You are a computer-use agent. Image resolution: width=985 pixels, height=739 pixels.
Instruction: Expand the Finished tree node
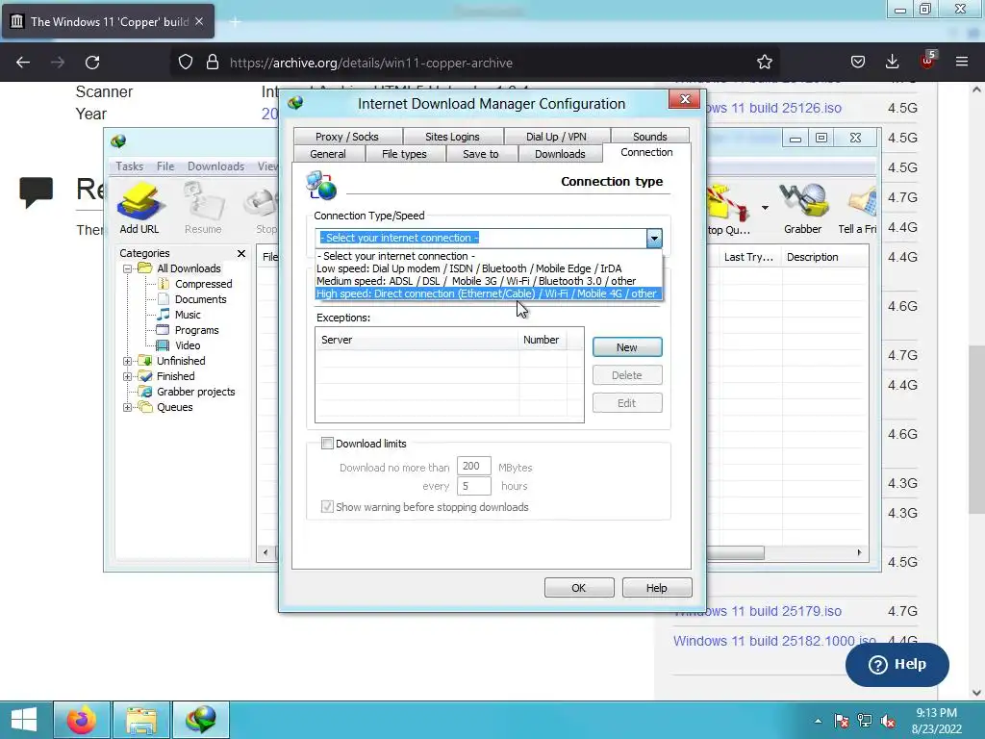click(128, 376)
